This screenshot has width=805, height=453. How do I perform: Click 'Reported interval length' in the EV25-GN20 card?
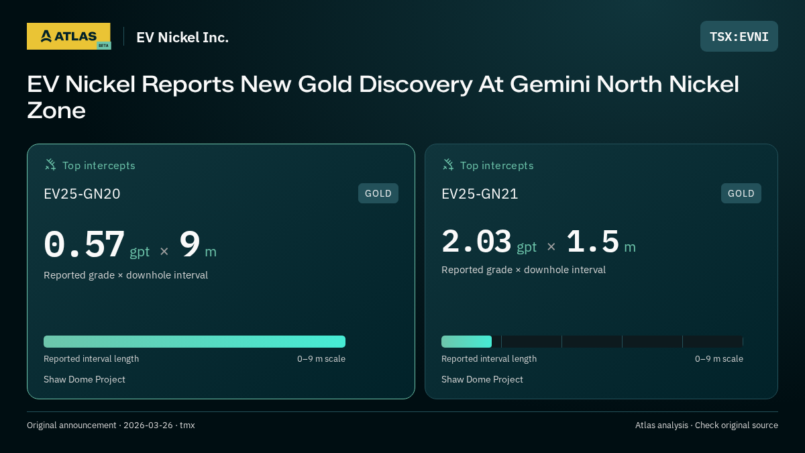[91, 359]
